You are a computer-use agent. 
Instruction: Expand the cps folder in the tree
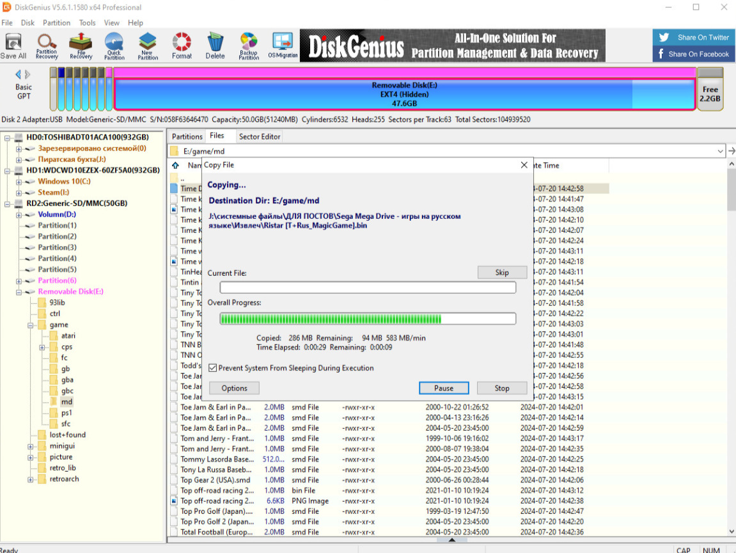point(42,348)
